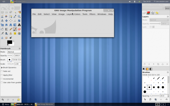Adjust the brush Spacing slider

click(154, 96)
